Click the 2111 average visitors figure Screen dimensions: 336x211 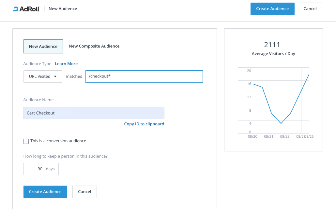(x=272, y=45)
